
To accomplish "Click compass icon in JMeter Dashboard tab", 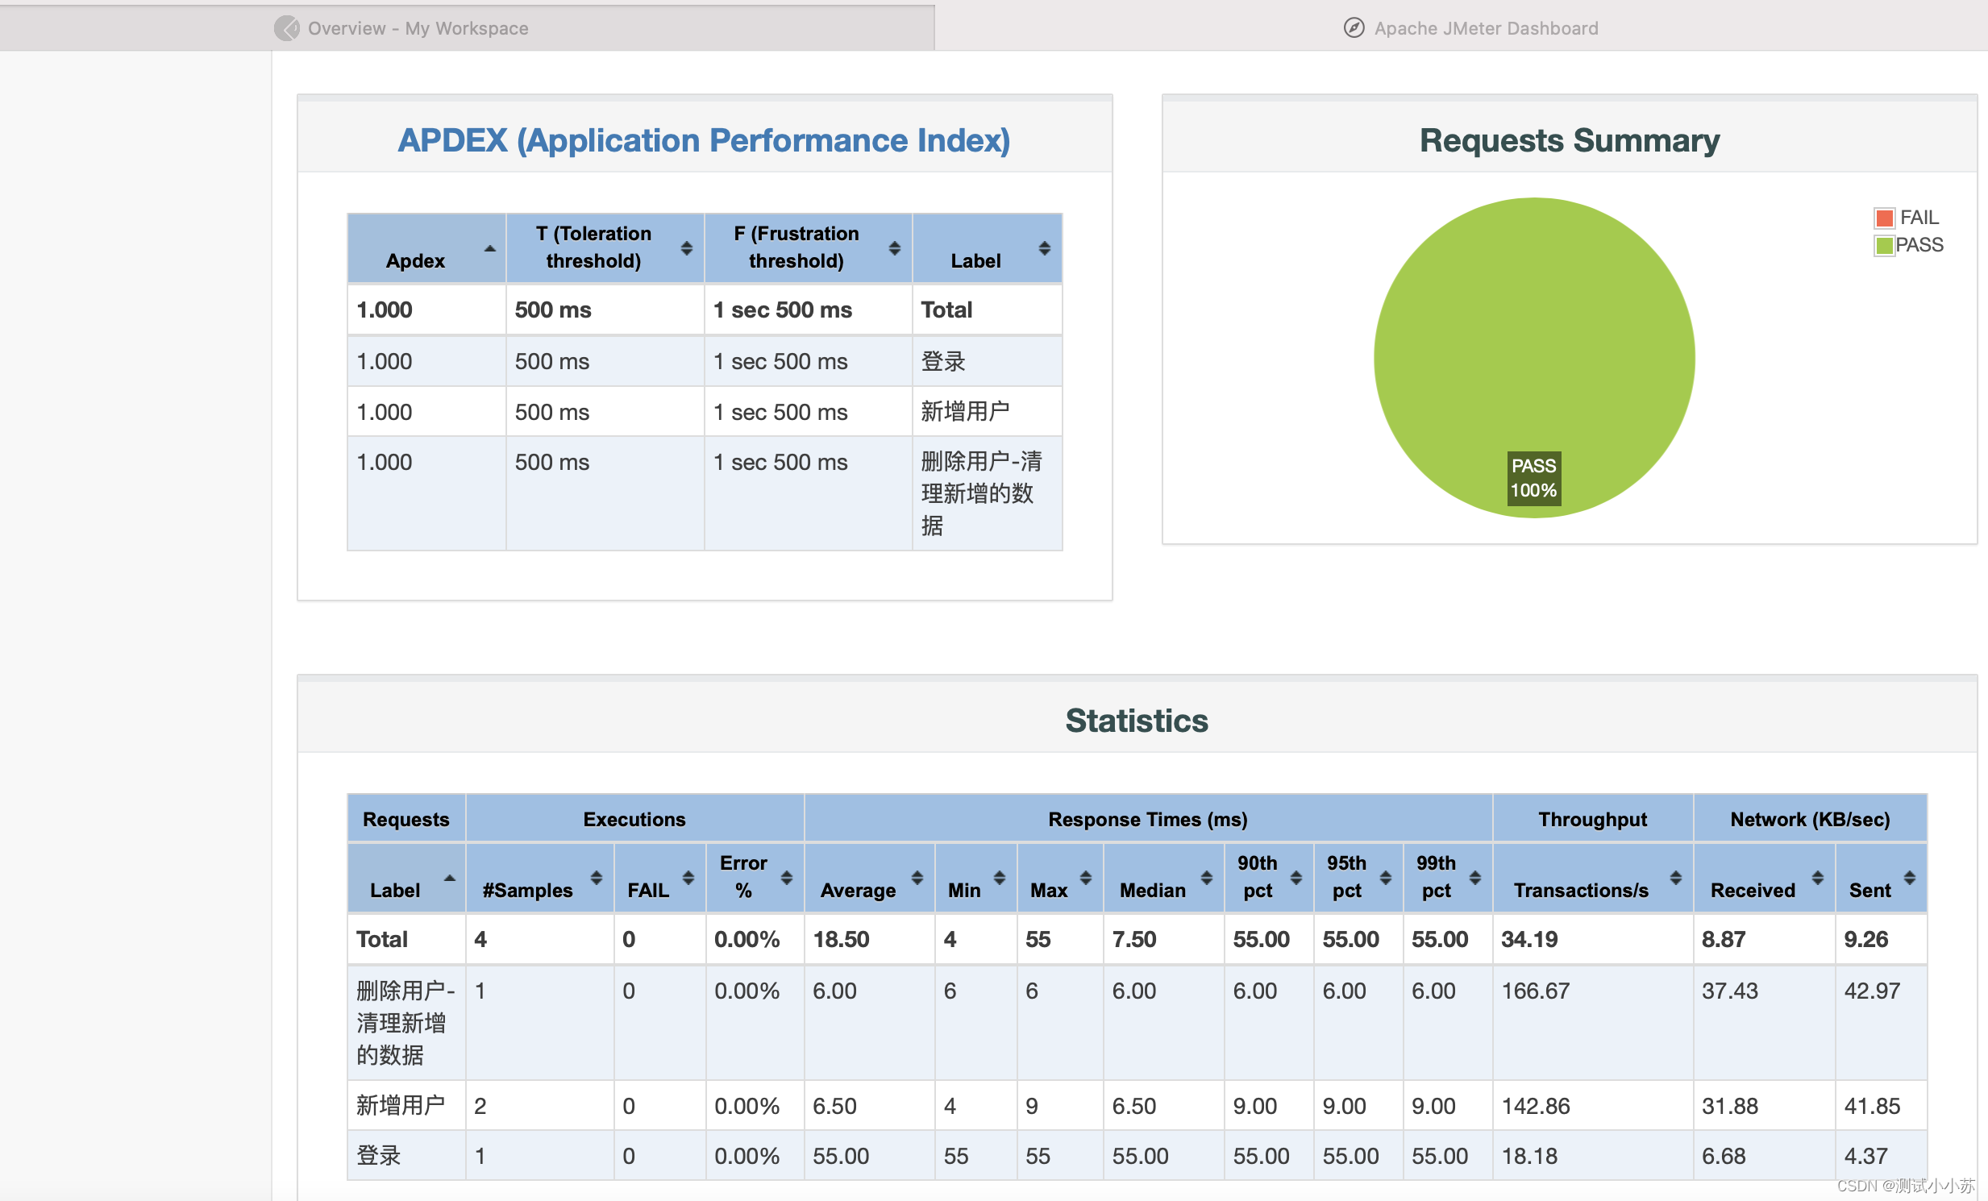I will click(x=1354, y=28).
